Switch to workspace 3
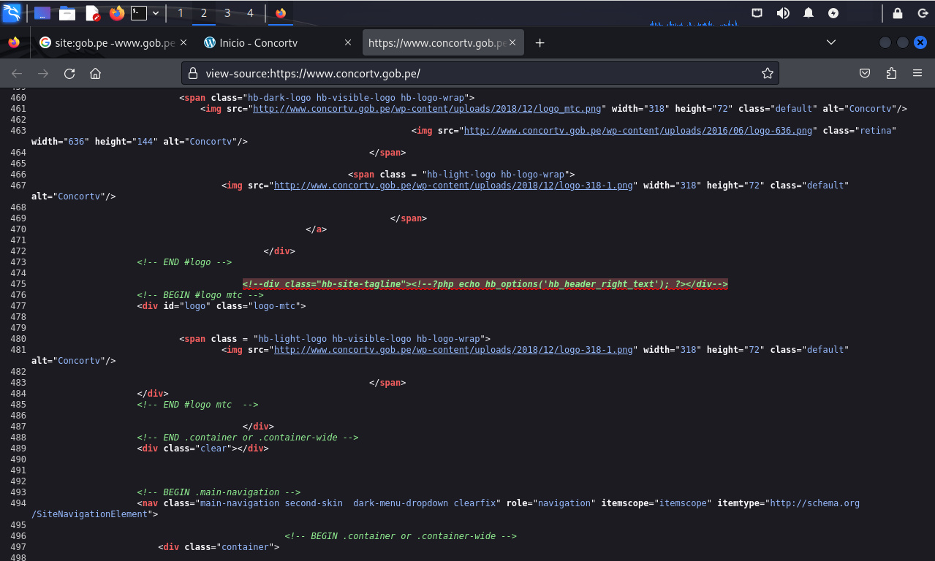The image size is (935, 561). [x=227, y=13]
